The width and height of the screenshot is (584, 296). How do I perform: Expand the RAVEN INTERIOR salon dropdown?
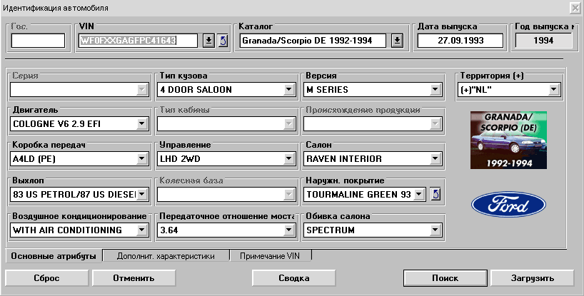[x=435, y=158]
